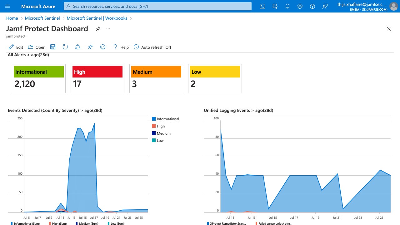This screenshot has width=400, height=225.
Task: Share the workbook via the share icon
Action: coord(78,47)
